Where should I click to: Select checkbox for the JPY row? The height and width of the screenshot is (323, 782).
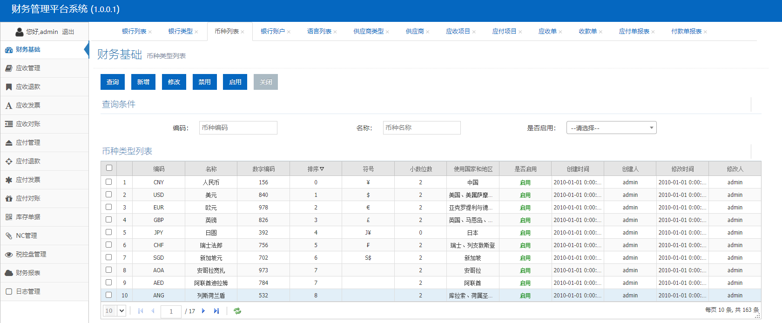coord(109,232)
